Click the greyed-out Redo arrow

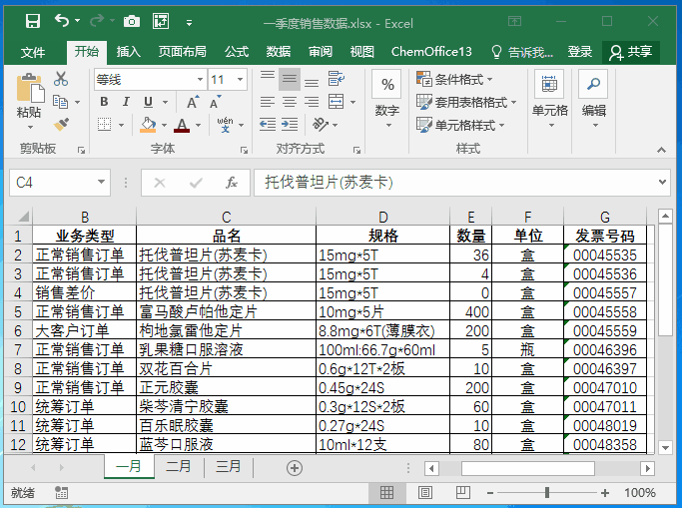(97, 20)
